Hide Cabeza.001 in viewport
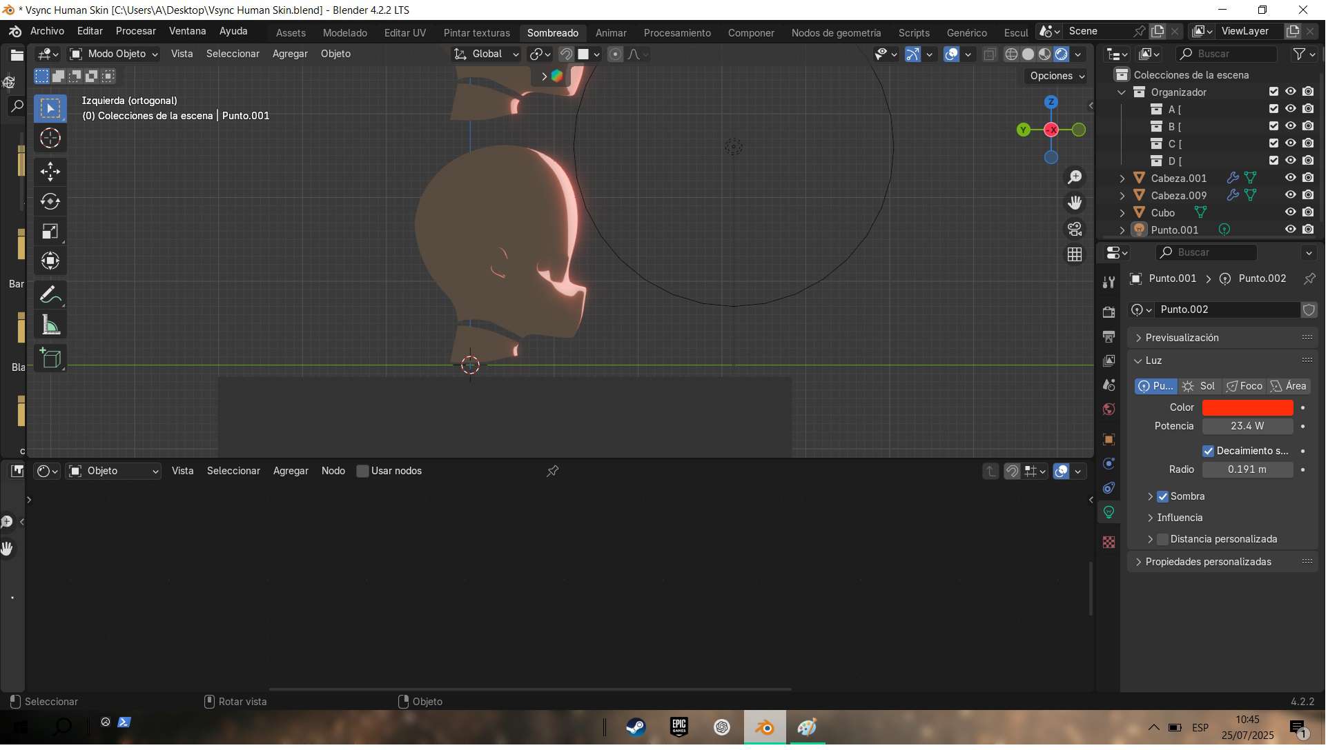Screen dimensions: 1328x750 pos(1292,179)
